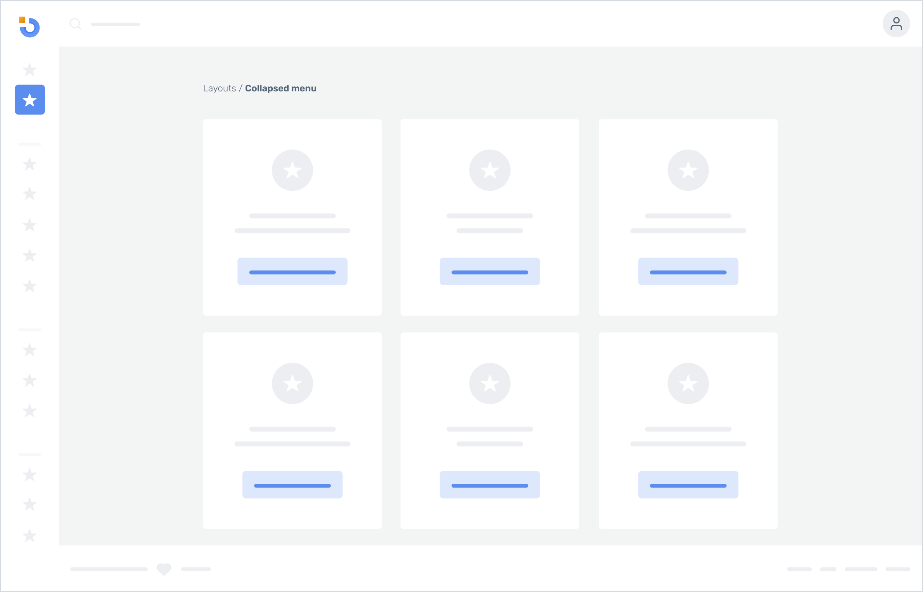The height and width of the screenshot is (592, 923).
Task: Open the user profile avatar icon
Action: click(x=897, y=23)
